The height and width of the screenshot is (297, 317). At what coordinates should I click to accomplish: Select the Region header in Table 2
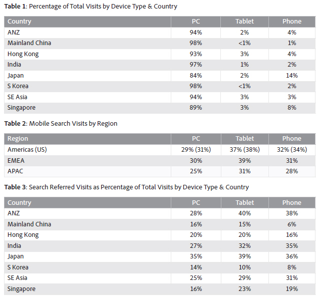pyautogui.click(x=18, y=139)
